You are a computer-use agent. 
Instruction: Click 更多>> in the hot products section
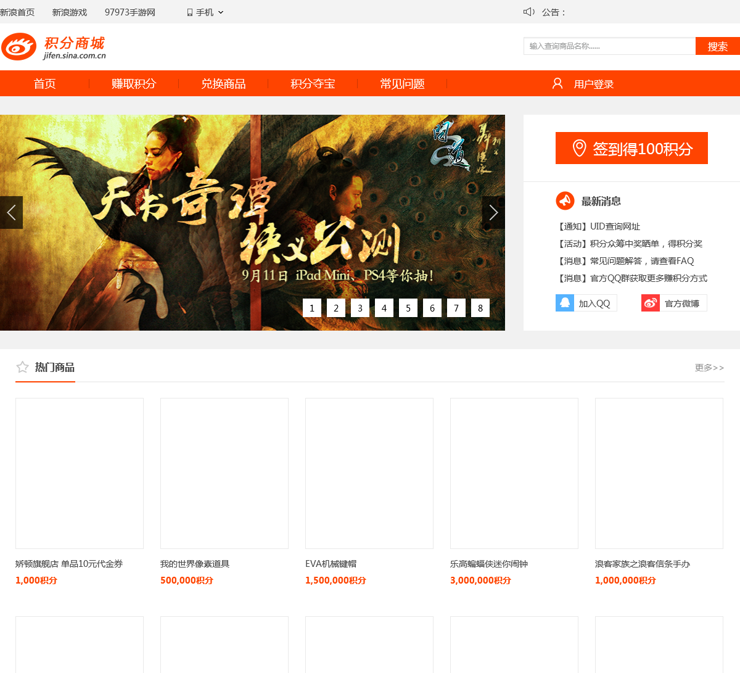tap(709, 368)
